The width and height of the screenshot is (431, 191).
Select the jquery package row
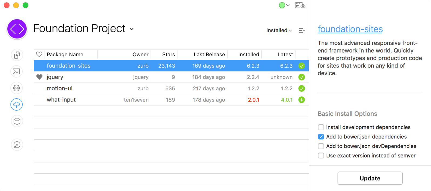(x=171, y=77)
